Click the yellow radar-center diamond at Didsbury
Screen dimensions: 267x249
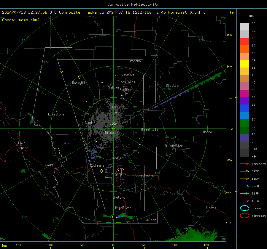point(113,129)
